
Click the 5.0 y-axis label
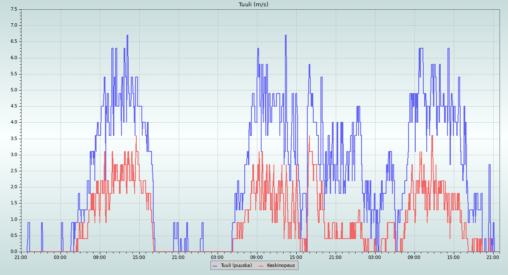tap(14, 90)
